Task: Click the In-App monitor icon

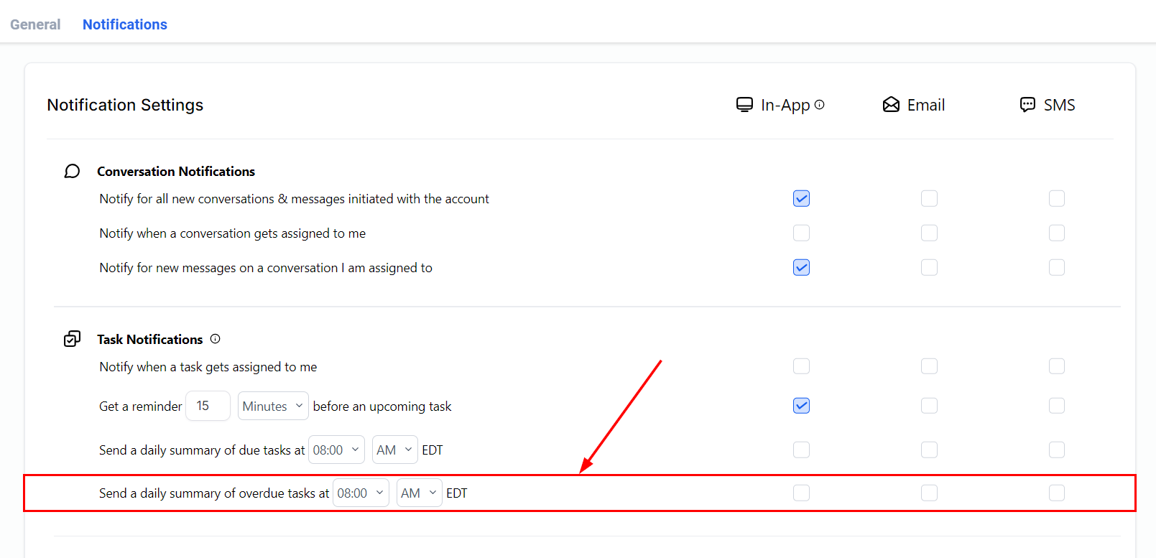Action: pyautogui.click(x=744, y=105)
